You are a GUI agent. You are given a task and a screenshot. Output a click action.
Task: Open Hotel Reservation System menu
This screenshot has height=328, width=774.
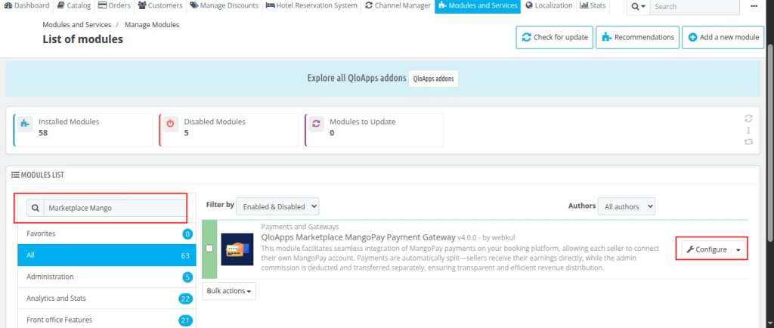pos(311,5)
